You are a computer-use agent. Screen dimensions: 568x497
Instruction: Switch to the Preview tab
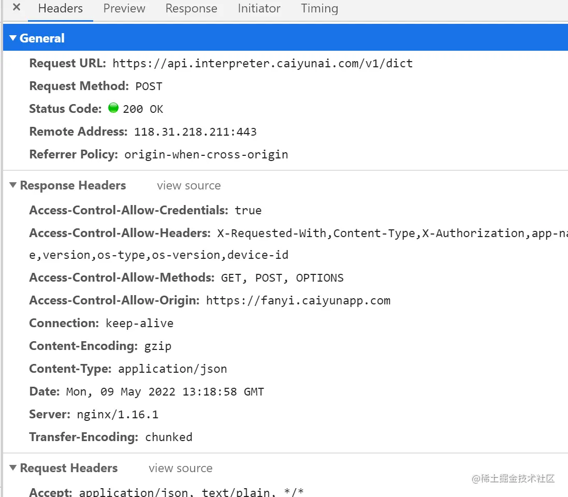click(x=124, y=9)
